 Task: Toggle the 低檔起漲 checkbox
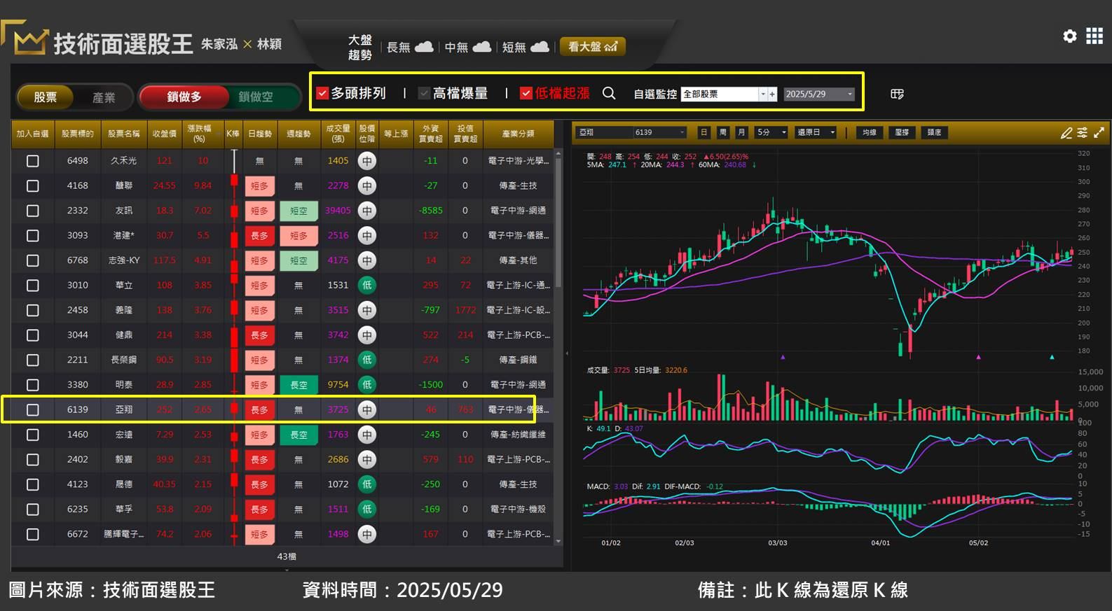[x=526, y=93]
